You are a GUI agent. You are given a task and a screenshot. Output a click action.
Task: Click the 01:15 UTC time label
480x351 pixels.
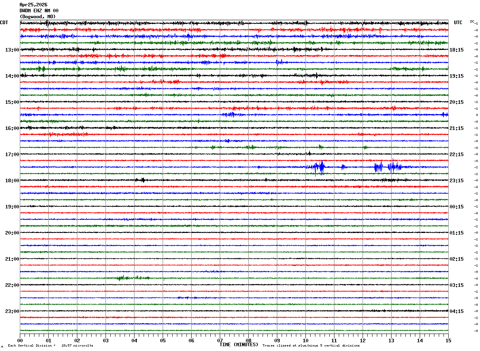(457, 233)
